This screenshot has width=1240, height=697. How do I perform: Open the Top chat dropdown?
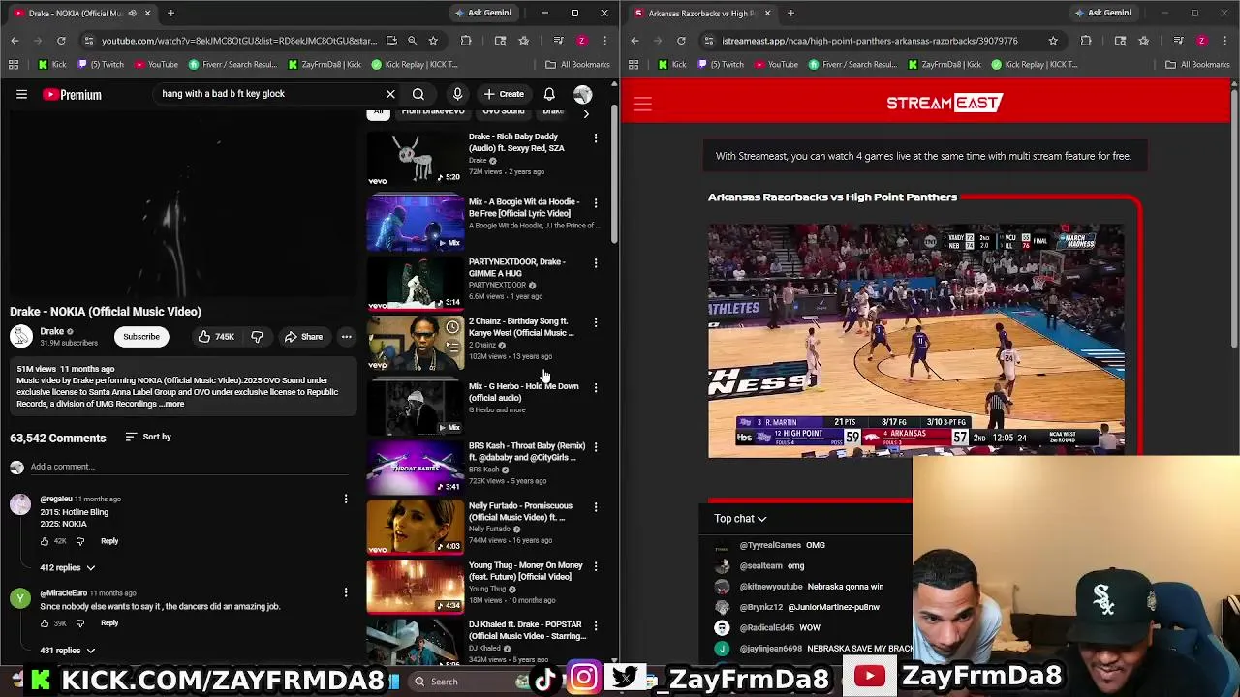pyautogui.click(x=741, y=519)
